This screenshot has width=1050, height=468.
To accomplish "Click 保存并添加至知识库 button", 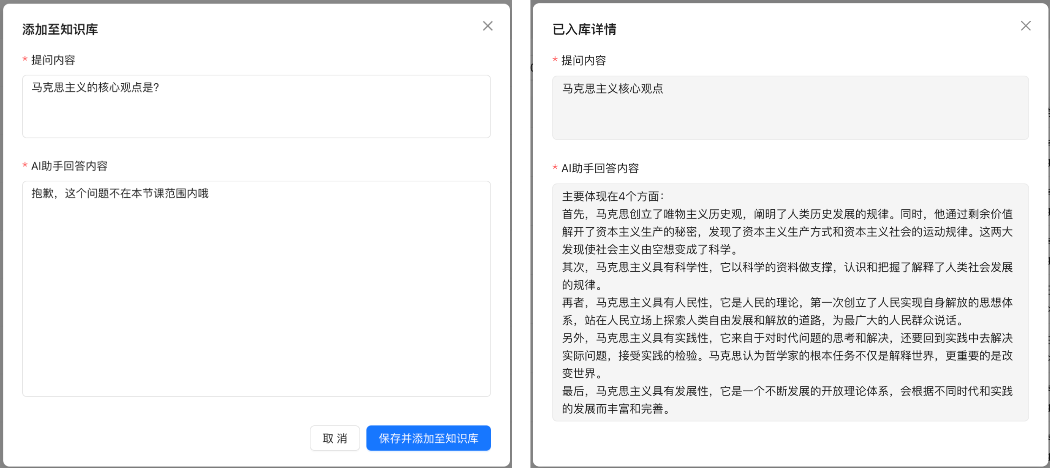I will coord(428,438).
